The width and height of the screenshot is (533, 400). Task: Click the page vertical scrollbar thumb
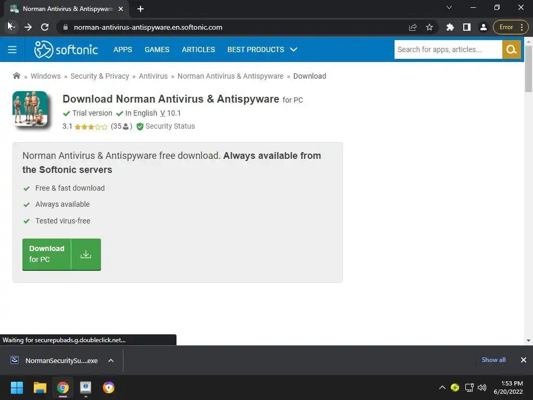pyautogui.click(x=528, y=68)
